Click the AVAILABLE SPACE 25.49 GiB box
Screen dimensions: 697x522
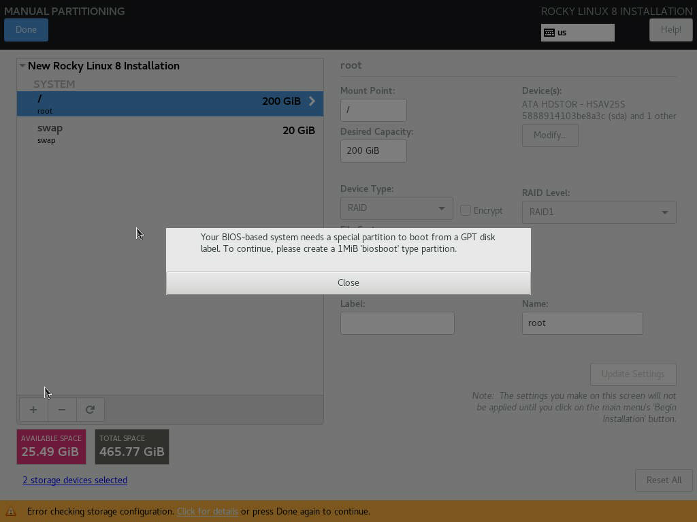(52, 446)
